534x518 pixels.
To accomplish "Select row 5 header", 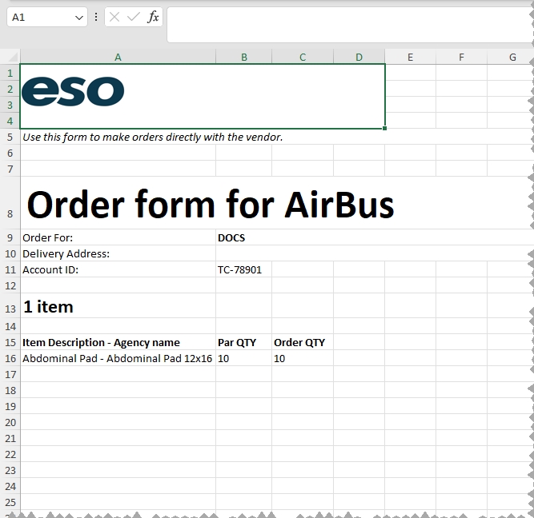I will pos(10,137).
